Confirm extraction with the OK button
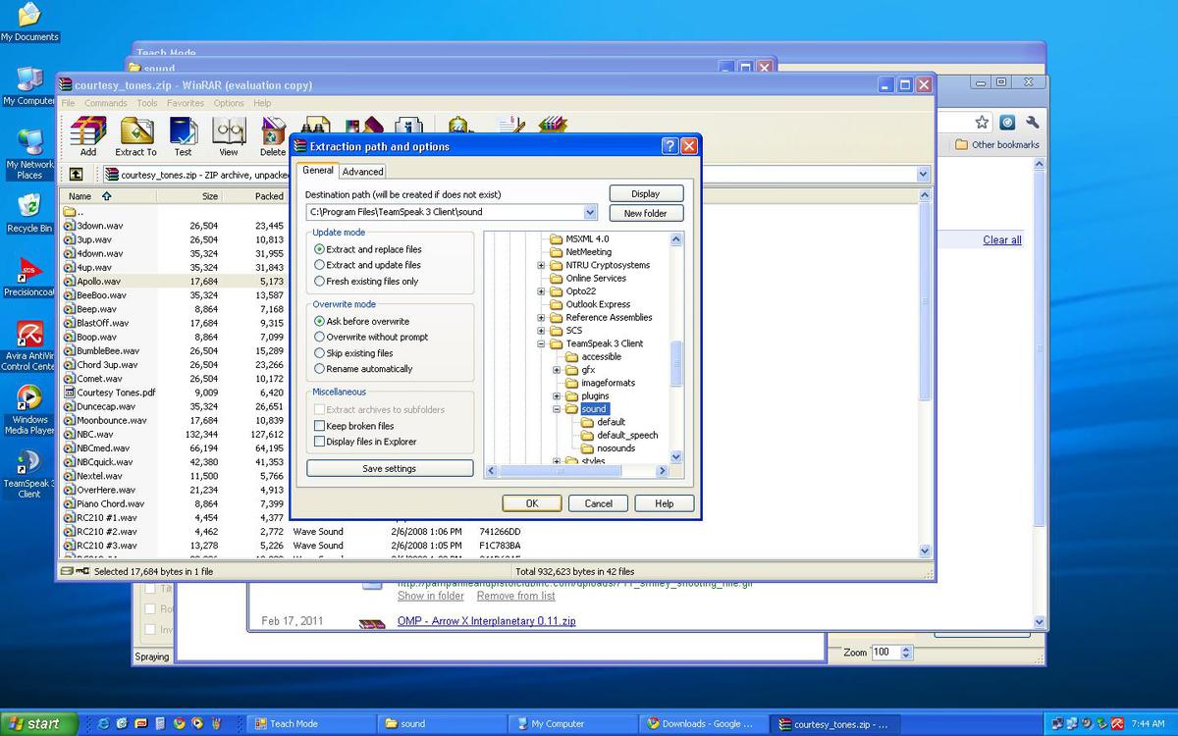This screenshot has width=1178, height=736. [x=532, y=503]
